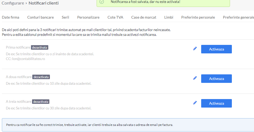Image resolution: width=254 pixels, height=132 pixels.
Task: Click the Configurare breadcrumb link
Action: pos(13,3)
